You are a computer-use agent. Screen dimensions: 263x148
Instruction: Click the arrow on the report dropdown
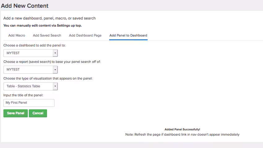coord(55,70)
